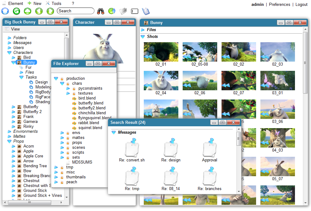Image resolution: width=311 pixels, height=211 pixels.
Task: Go back with the green left arrow icon
Action: tap(39, 11)
